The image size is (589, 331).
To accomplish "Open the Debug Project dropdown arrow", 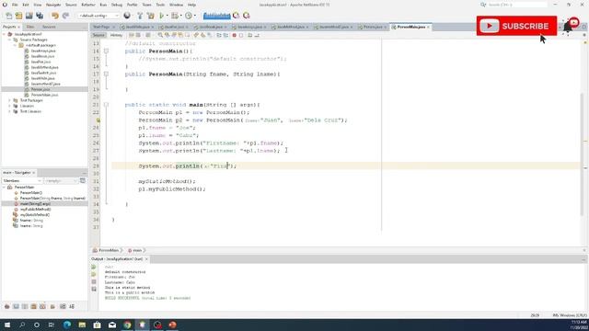I will click(180, 16).
